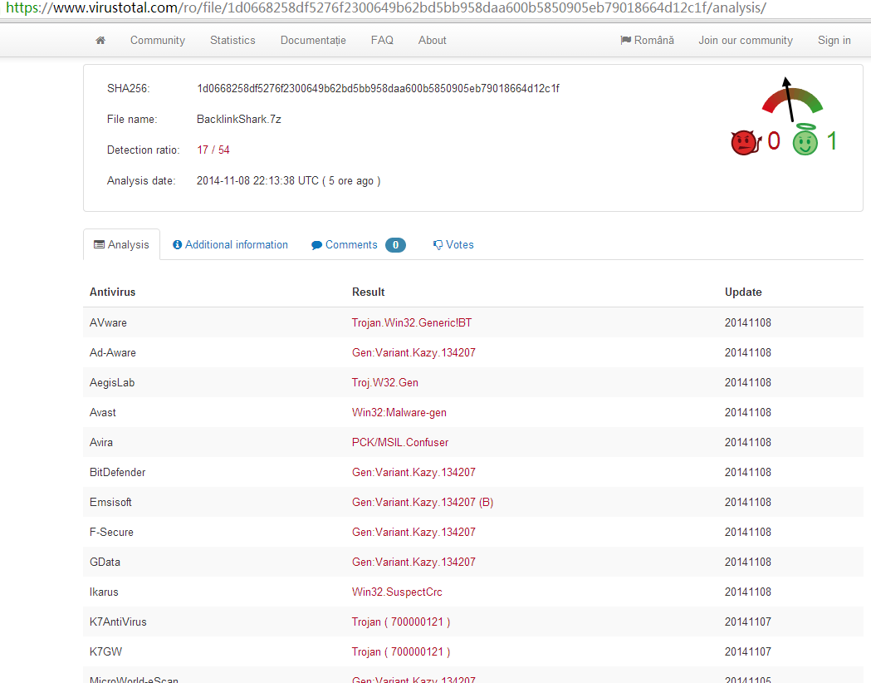
Task: Click the info icon of Additional information
Action: [x=177, y=244]
